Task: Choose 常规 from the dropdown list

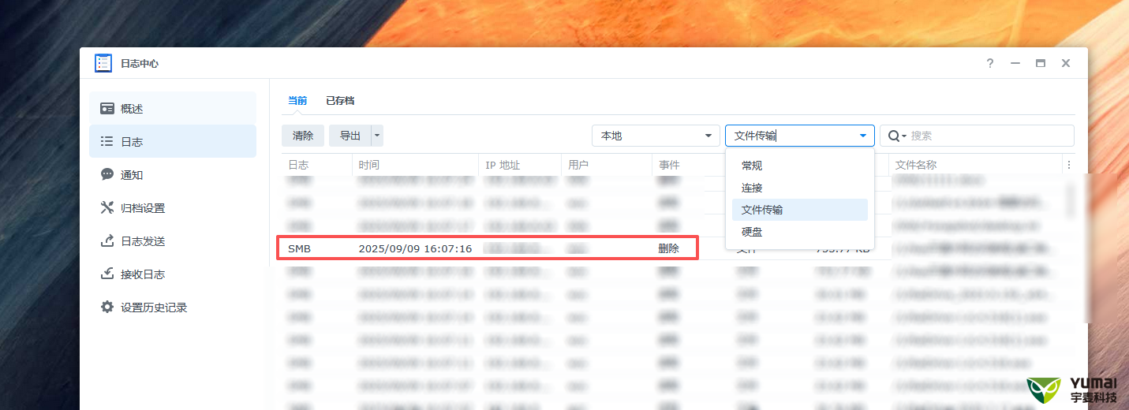Action: [x=800, y=166]
